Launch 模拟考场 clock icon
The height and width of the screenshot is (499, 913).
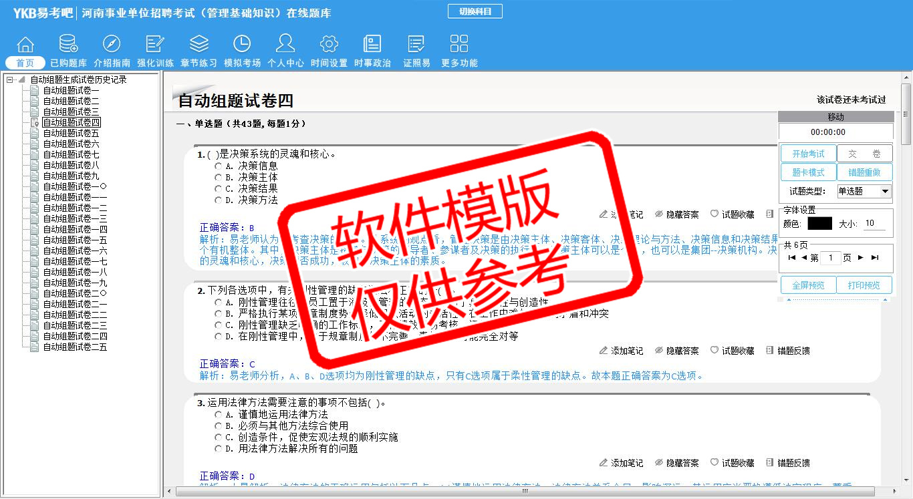tap(242, 45)
